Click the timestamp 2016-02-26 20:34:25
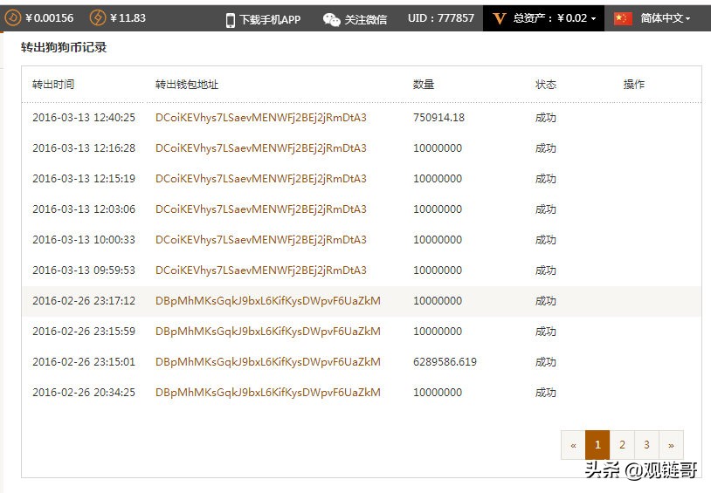Screen dimensions: 711x493 click(84, 393)
